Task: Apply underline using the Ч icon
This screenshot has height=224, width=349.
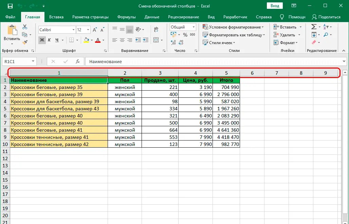Action: [57, 40]
